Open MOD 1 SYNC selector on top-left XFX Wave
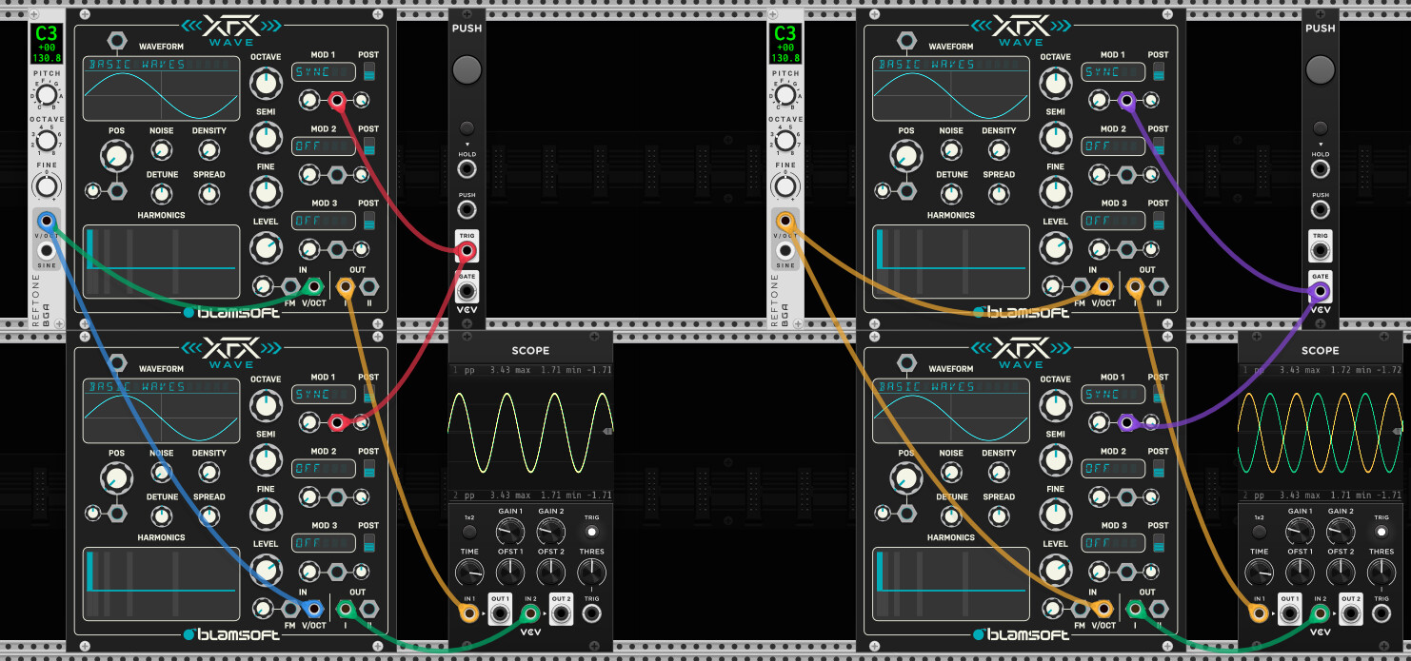 point(323,72)
